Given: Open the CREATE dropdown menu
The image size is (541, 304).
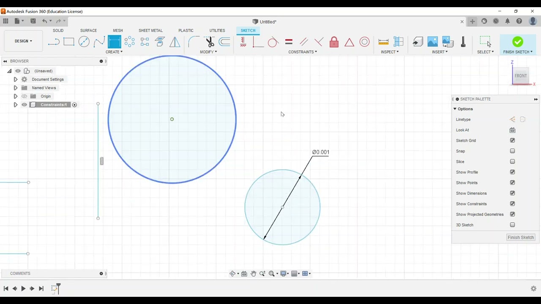Looking at the screenshot, I should [x=114, y=52].
